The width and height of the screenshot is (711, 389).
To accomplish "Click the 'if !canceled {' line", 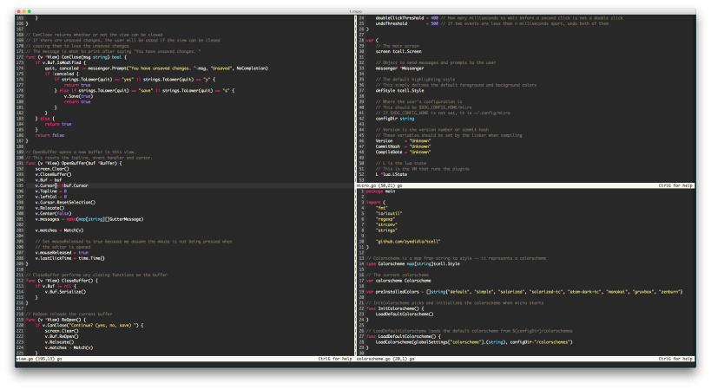I will coord(62,74).
